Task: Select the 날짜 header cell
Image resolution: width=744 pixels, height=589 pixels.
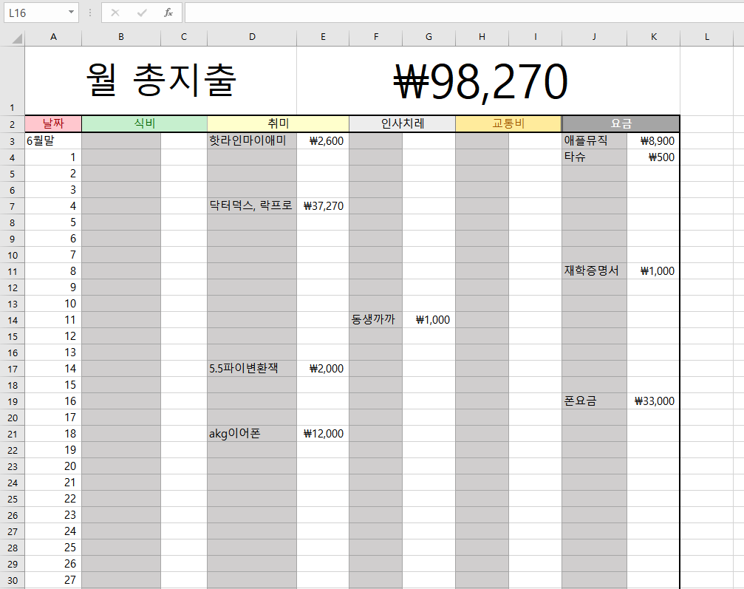Action: pos(53,124)
